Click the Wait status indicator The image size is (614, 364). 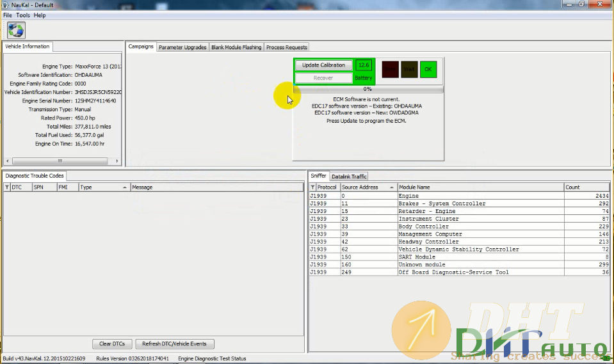pos(409,69)
